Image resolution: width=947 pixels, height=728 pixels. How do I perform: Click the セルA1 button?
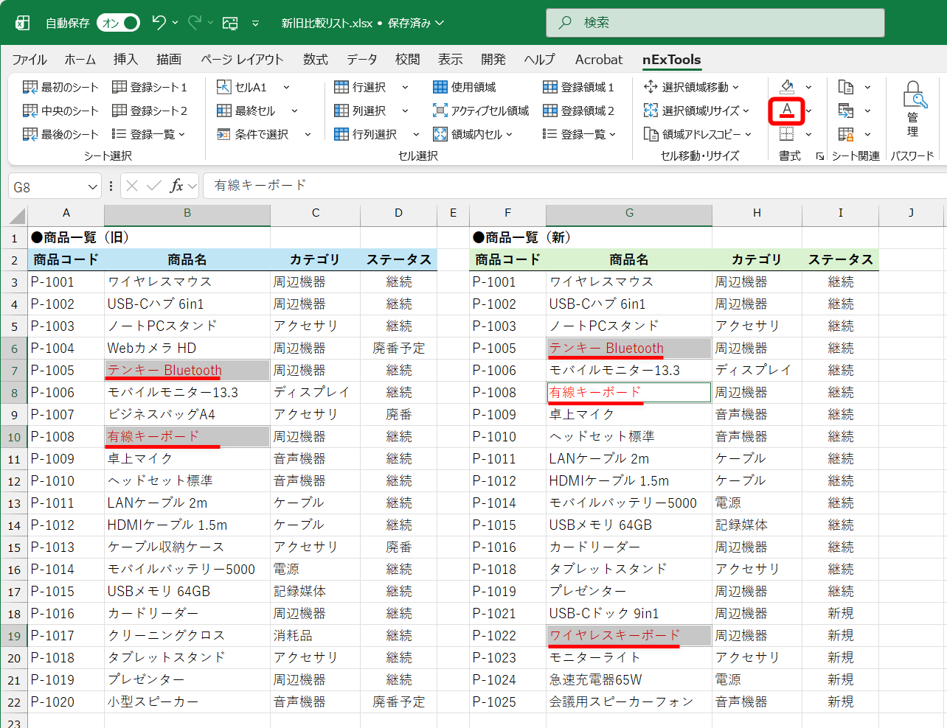click(x=242, y=87)
